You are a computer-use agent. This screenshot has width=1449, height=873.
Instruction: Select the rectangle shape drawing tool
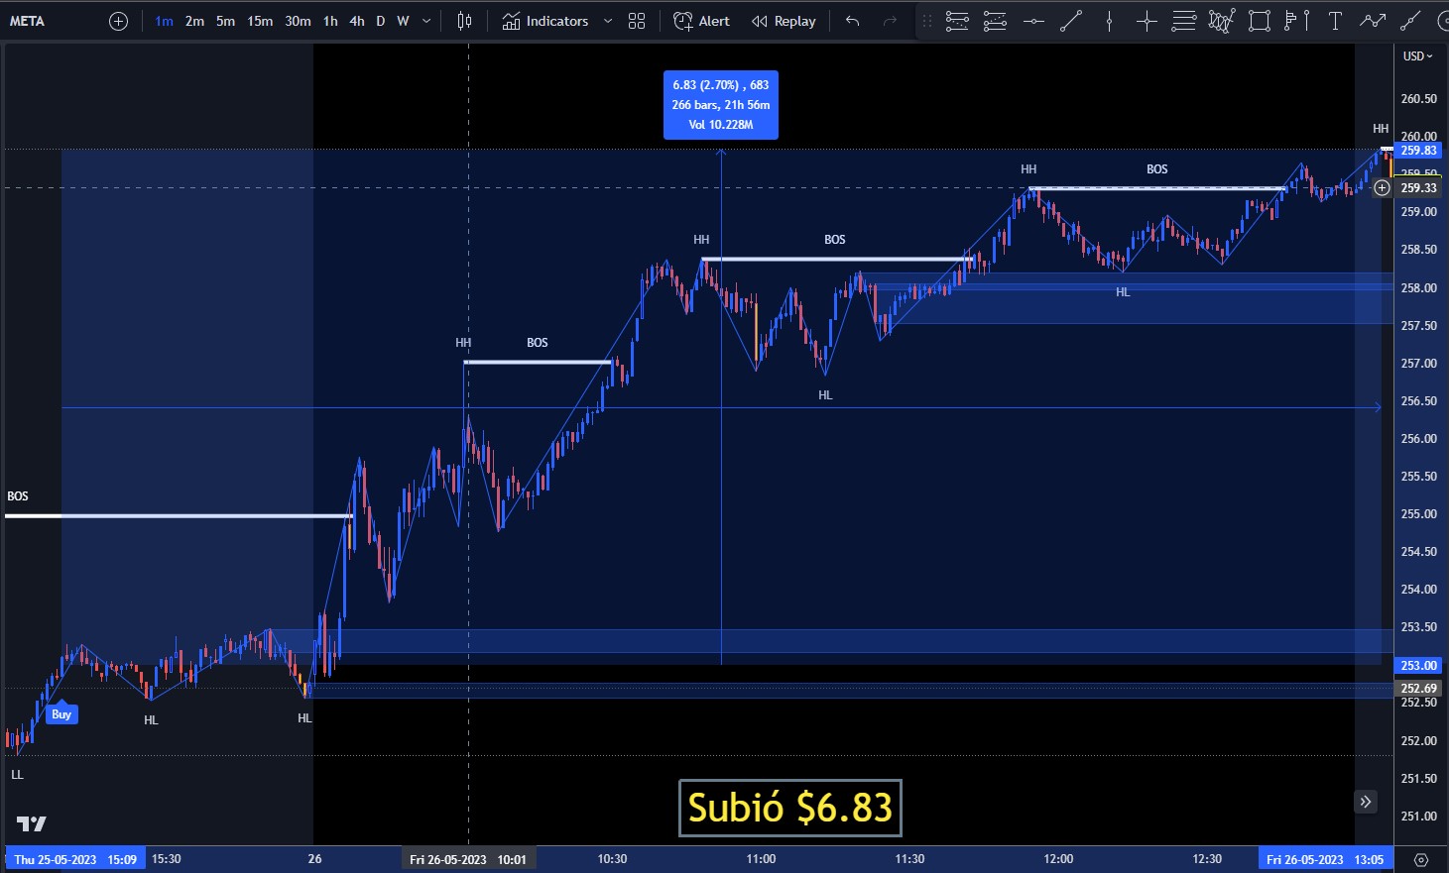[x=1260, y=21]
